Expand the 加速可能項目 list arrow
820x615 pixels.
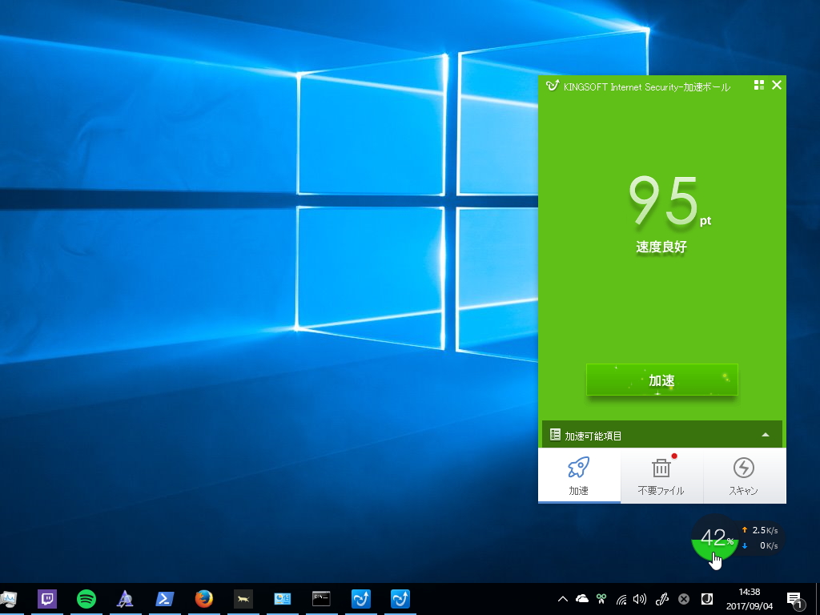[765, 435]
